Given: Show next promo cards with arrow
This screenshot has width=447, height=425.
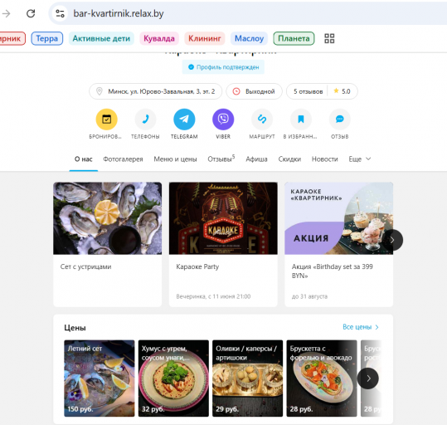Looking at the screenshot, I should pos(392,241).
